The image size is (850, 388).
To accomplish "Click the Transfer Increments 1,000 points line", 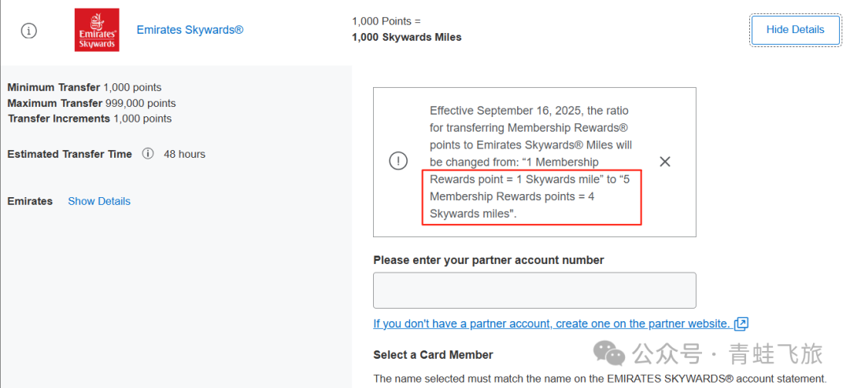I will coord(90,119).
